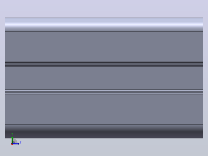Select the lower flat gray face
The height and width of the screenshot is (156, 208).
(x=104, y=110)
